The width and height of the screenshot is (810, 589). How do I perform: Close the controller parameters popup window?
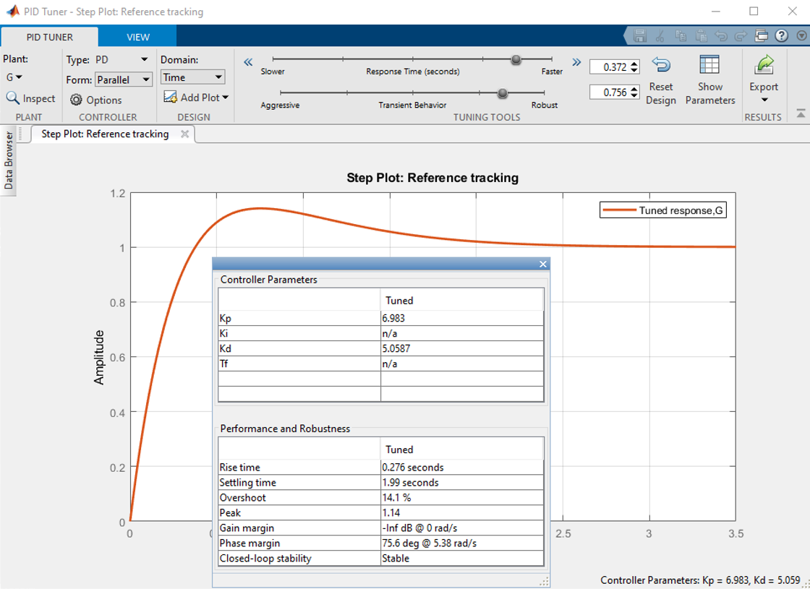[543, 264]
